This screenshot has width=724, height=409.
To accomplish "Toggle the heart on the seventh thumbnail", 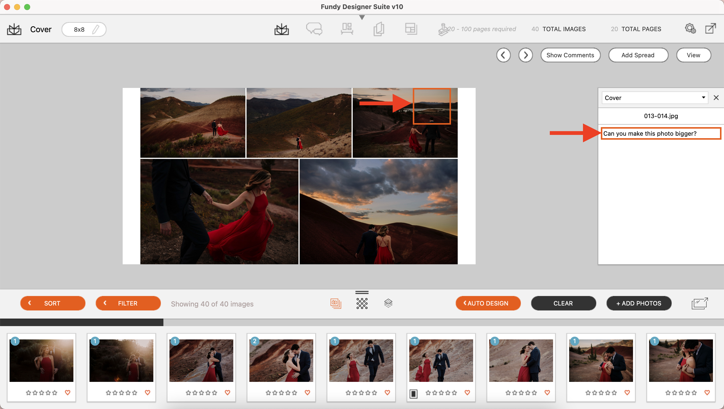I will point(547,392).
